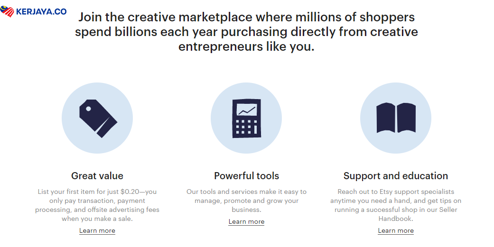The image size is (494, 247).
Task: Open Learn more under Support and education
Action: click(x=396, y=231)
